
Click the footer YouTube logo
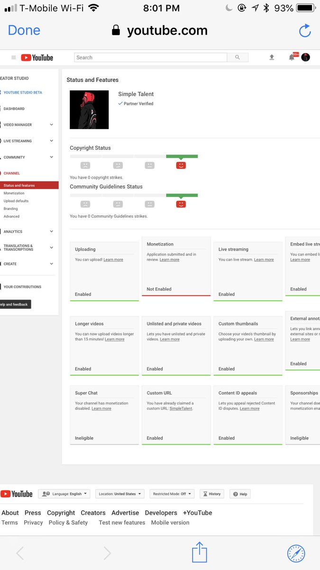point(17,494)
